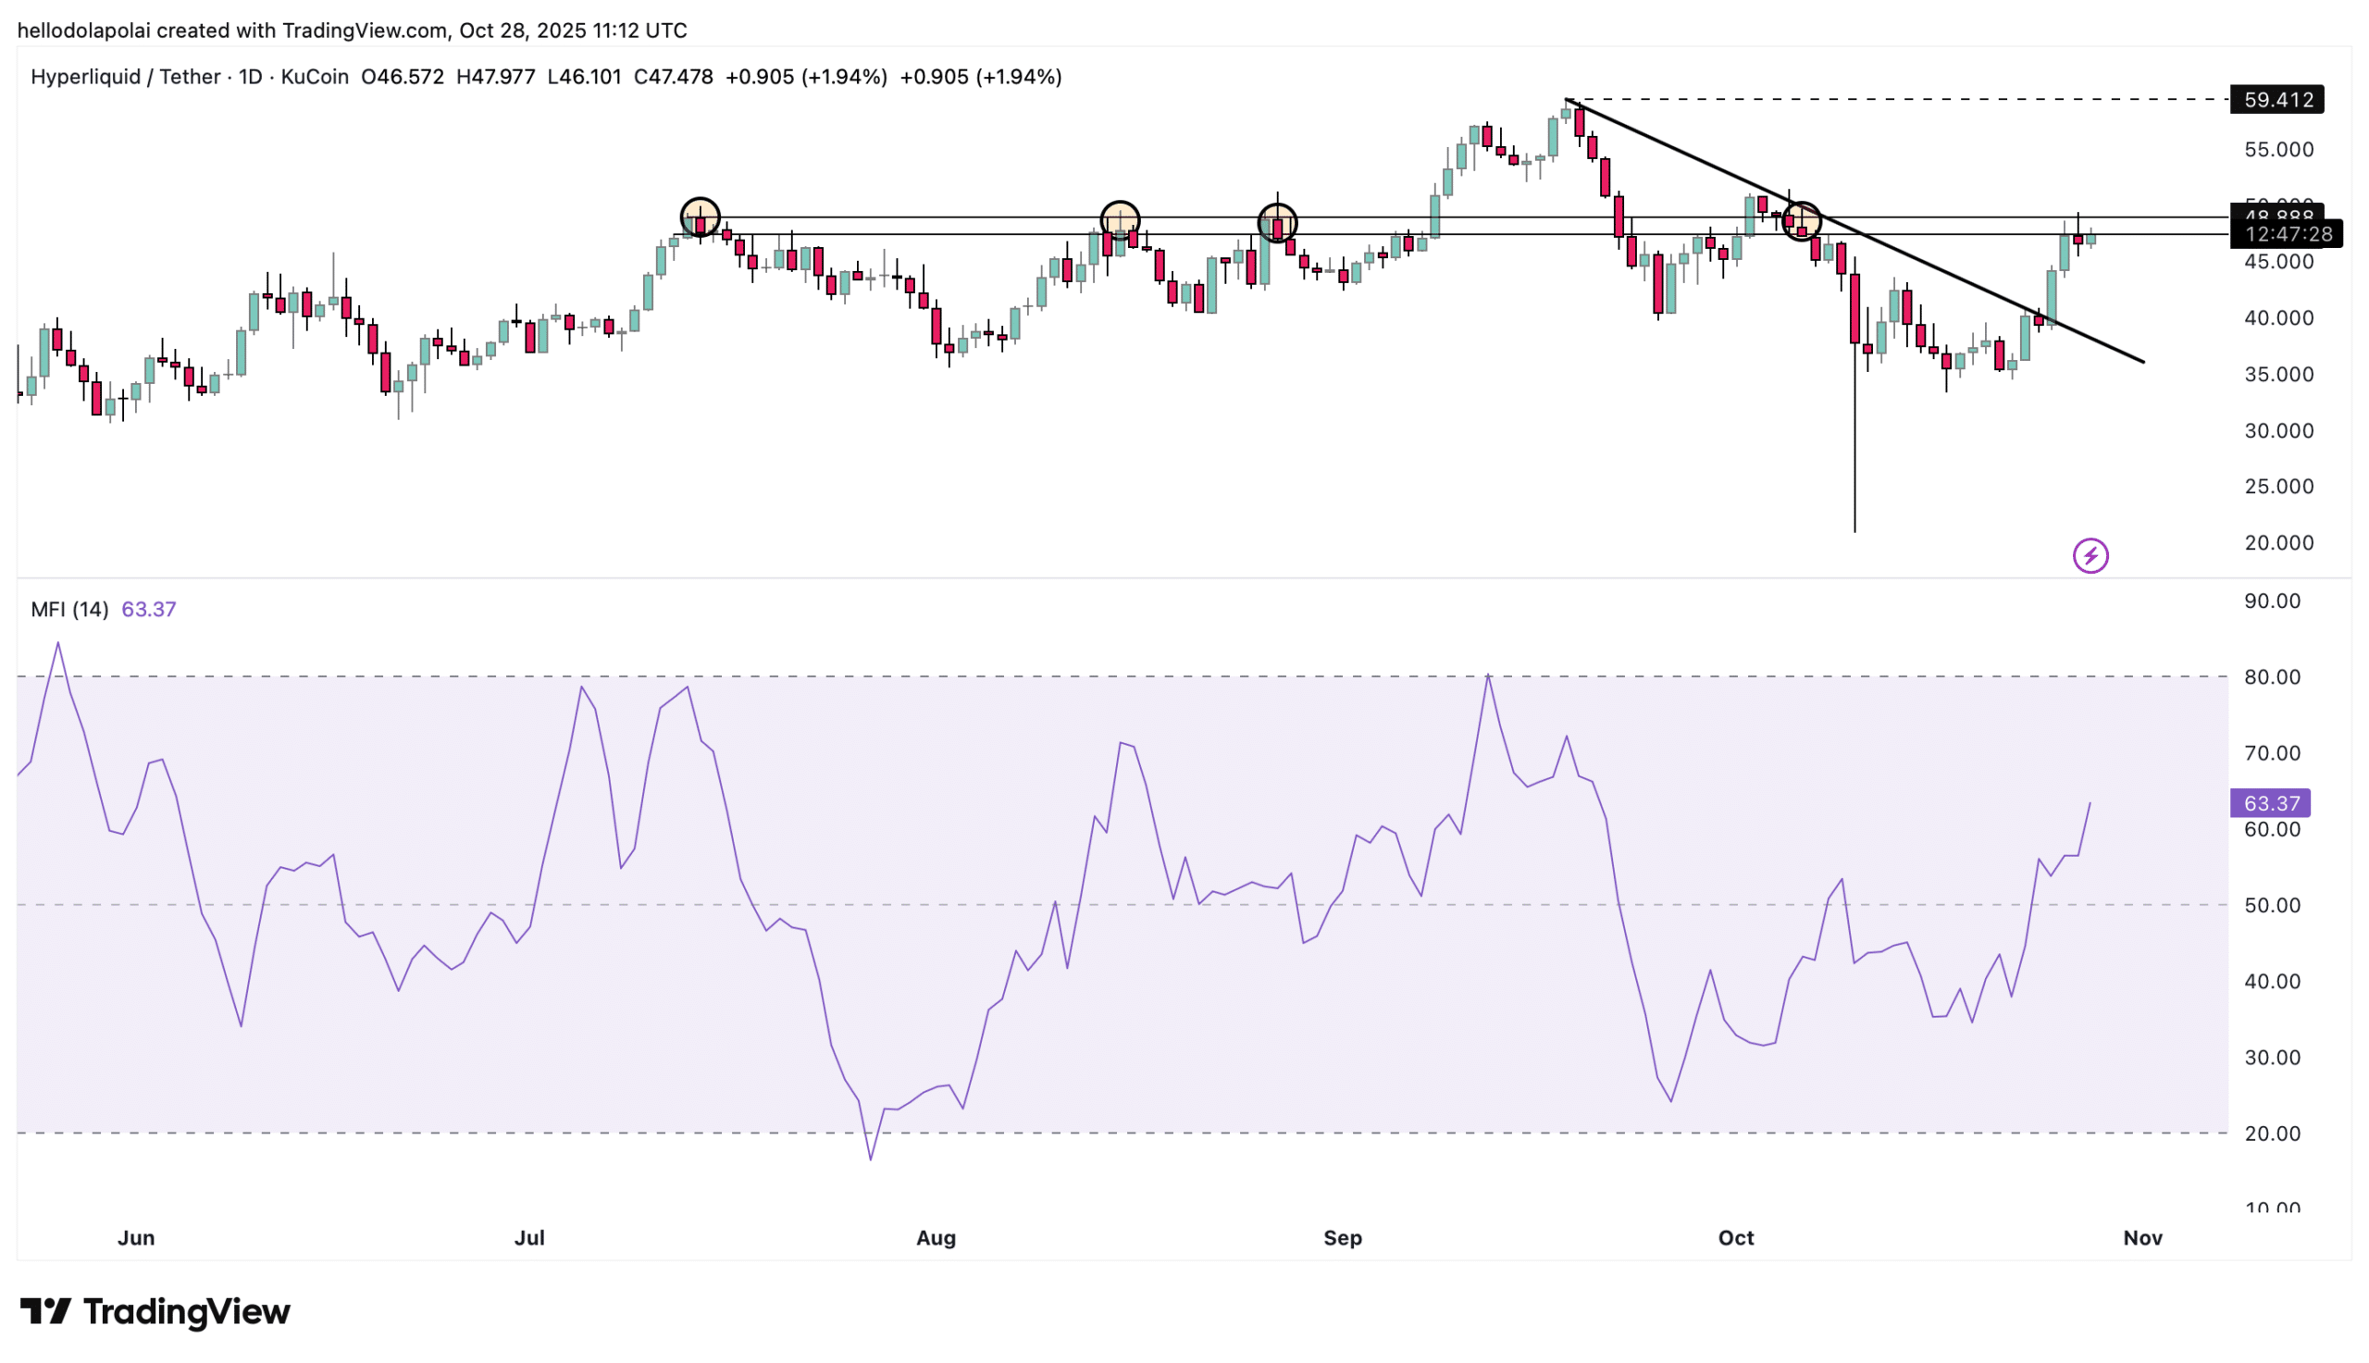
Task: Select the Hyperliquid / Tether symbol name
Action: click(127, 77)
